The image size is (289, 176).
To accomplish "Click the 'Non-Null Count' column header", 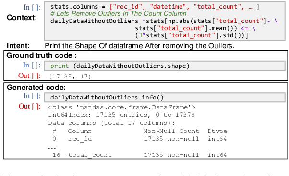I will point(171,131).
